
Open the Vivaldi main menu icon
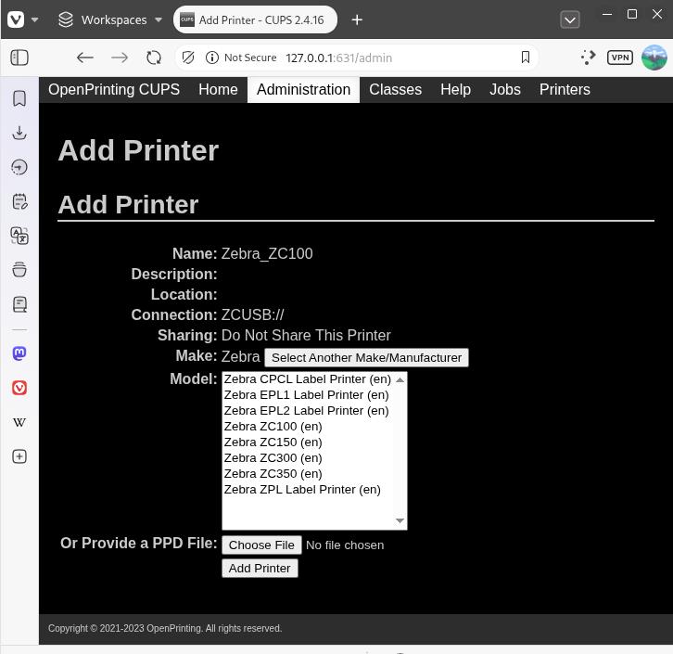tap(17, 19)
